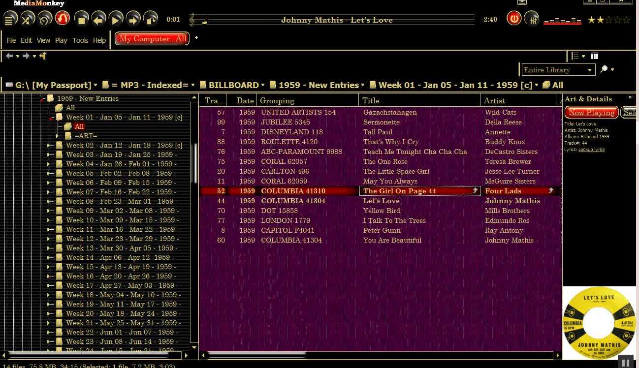Open the Lookup lyrics link
This screenshot has height=368, width=639.
click(591, 149)
